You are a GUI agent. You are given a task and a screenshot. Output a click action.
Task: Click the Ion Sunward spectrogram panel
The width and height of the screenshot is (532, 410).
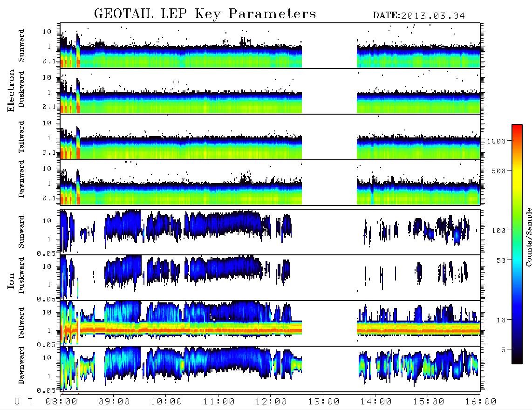270,232
